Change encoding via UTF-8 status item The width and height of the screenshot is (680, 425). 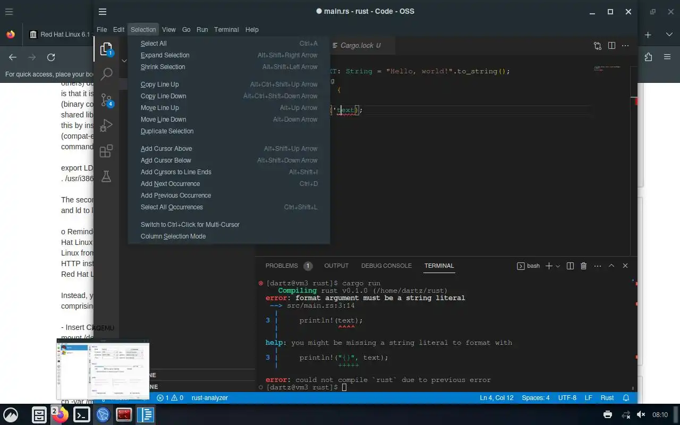(567, 398)
